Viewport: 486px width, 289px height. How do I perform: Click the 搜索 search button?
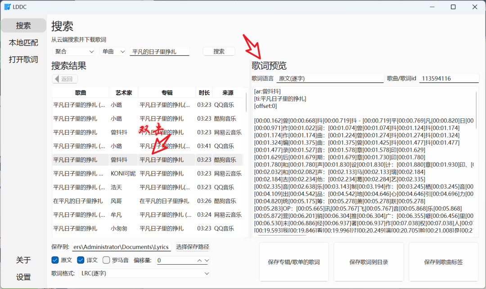point(219,51)
